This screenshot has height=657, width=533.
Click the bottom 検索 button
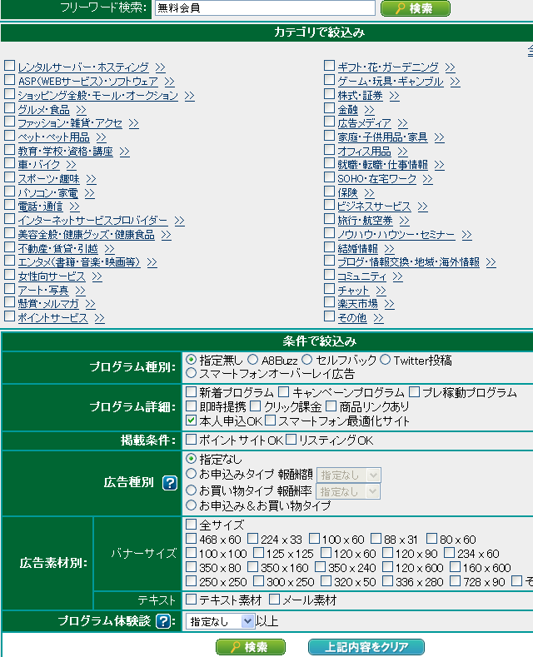point(251,647)
